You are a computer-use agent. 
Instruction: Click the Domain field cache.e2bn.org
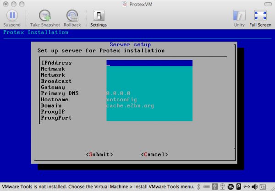[x=149, y=106]
